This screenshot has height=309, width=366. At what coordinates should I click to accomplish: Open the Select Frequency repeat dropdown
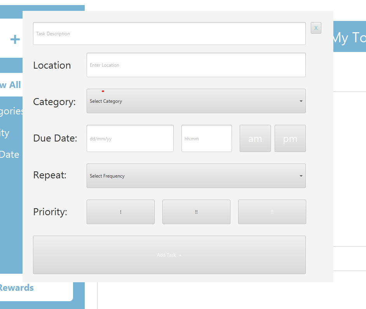pos(196,176)
